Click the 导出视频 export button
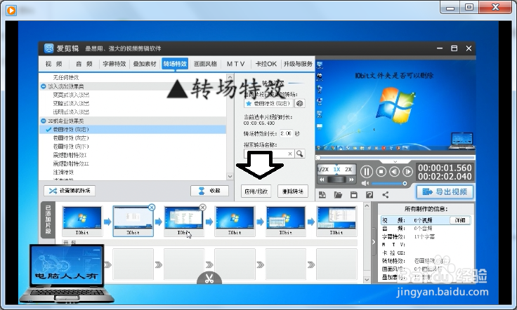The image size is (517, 310). point(445,192)
